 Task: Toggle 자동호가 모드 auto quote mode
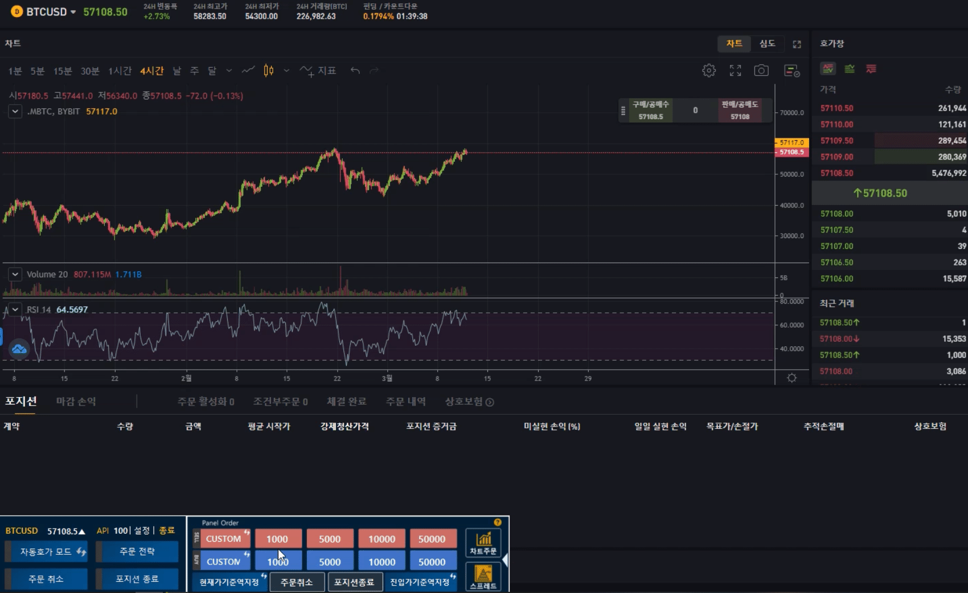[x=46, y=551]
